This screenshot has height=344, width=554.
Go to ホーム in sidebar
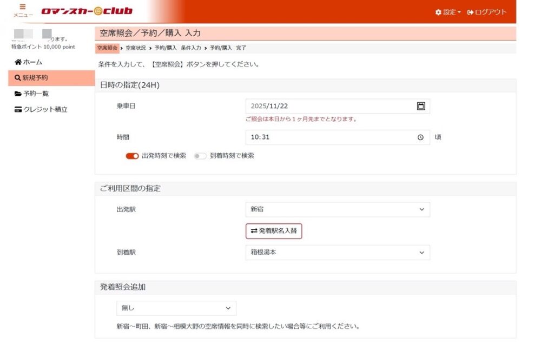[29, 62]
